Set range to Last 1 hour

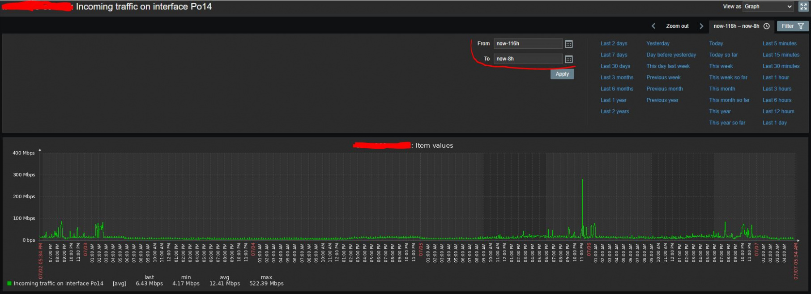pyautogui.click(x=776, y=77)
